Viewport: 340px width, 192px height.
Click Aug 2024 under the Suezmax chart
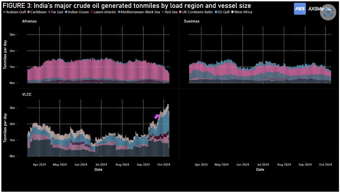(x=284, y=165)
